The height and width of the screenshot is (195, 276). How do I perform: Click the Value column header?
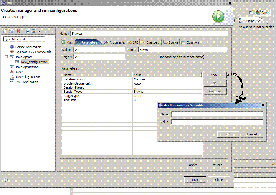coord(167,75)
